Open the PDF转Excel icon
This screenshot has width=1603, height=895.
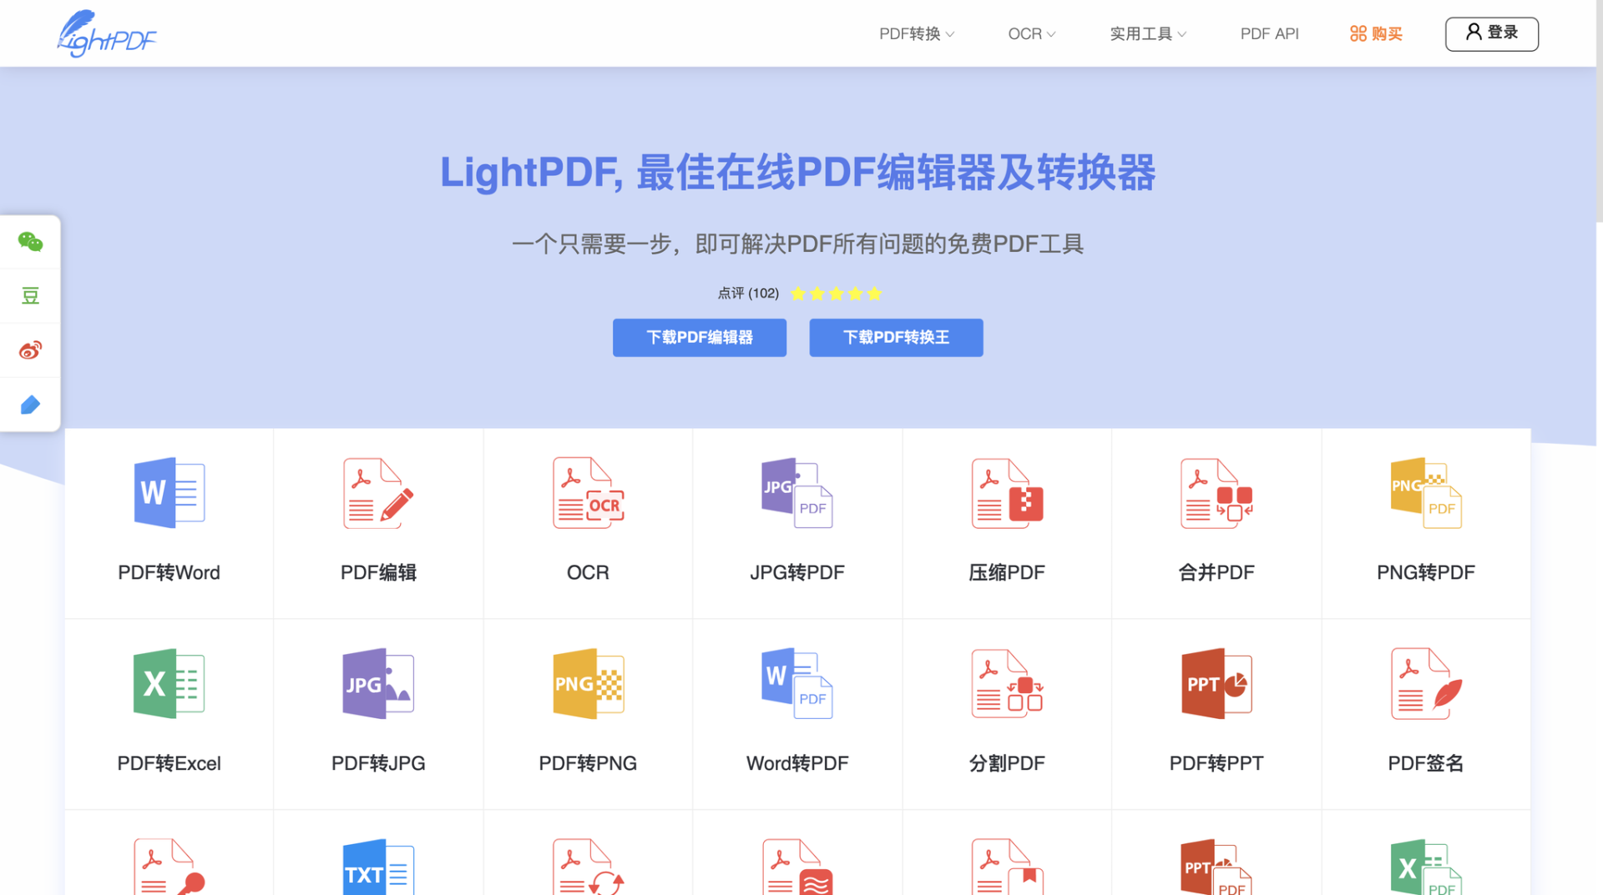pyautogui.click(x=169, y=683)
